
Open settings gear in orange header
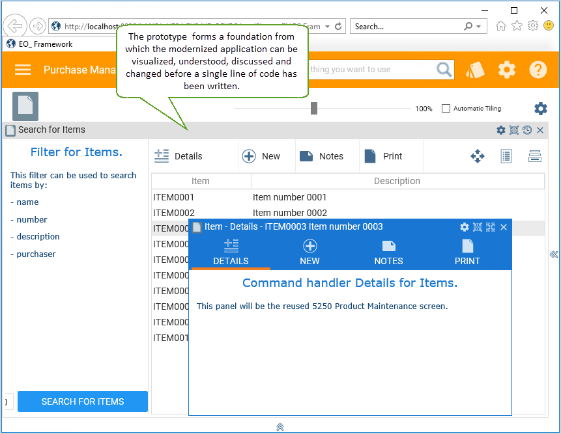tap(507, 70)
